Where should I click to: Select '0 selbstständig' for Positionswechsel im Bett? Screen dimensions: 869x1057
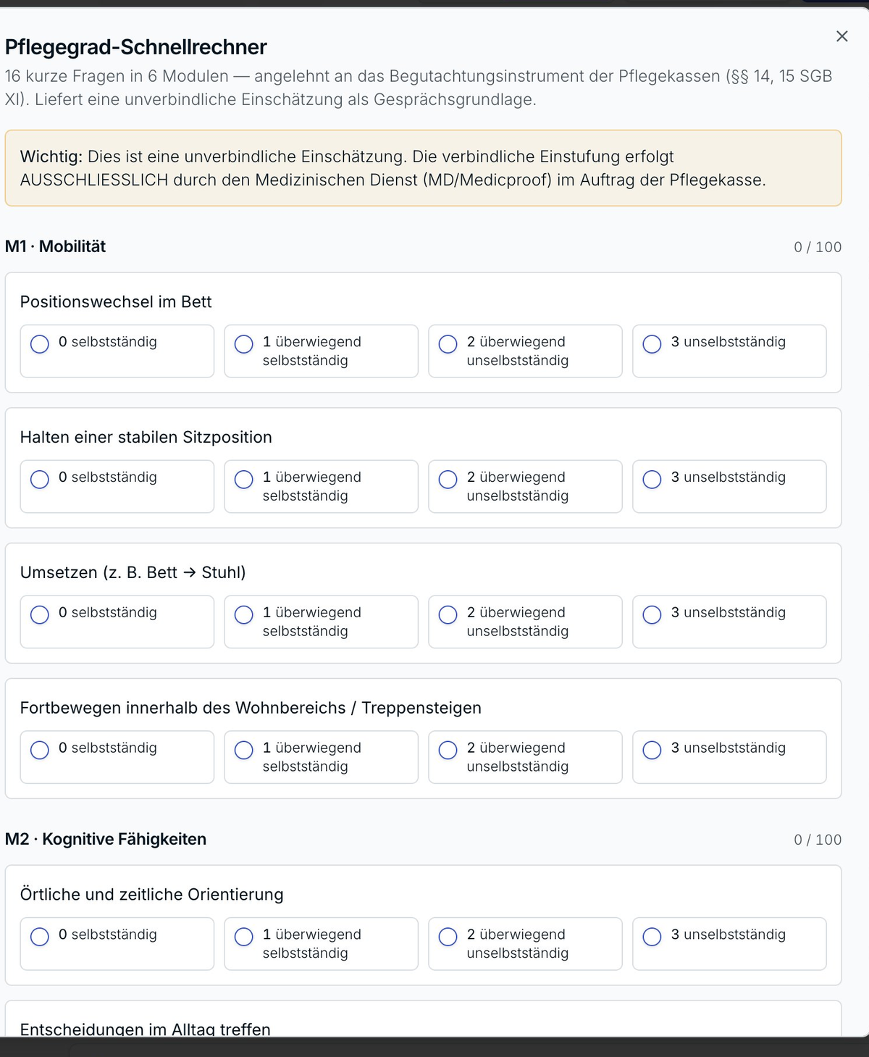pyautogui.click(x=117, y=351)
